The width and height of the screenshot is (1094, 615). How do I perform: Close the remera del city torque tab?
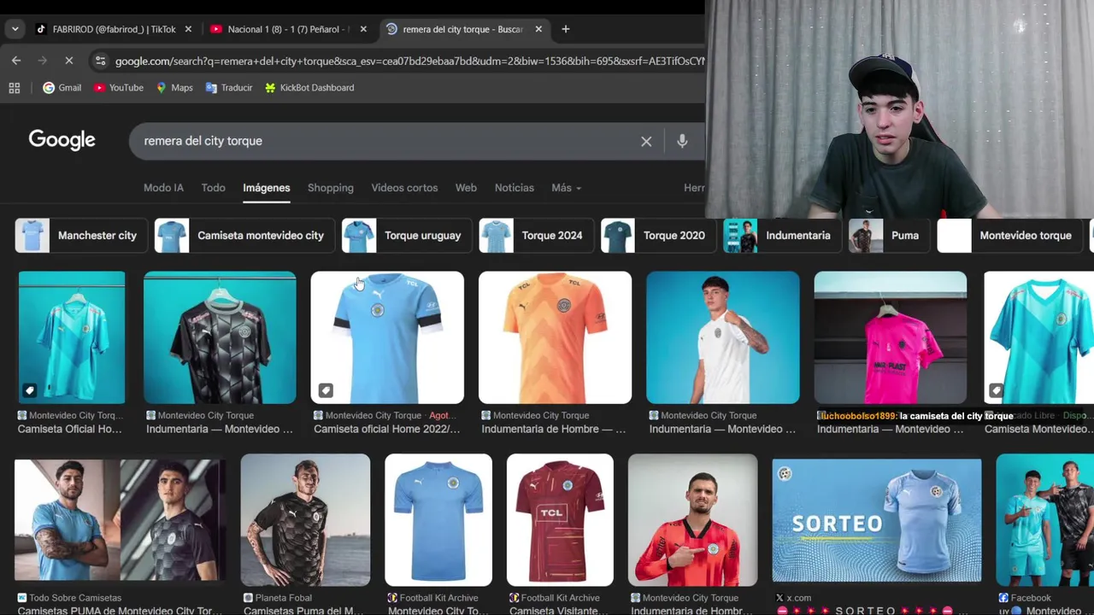click(538, 29)
